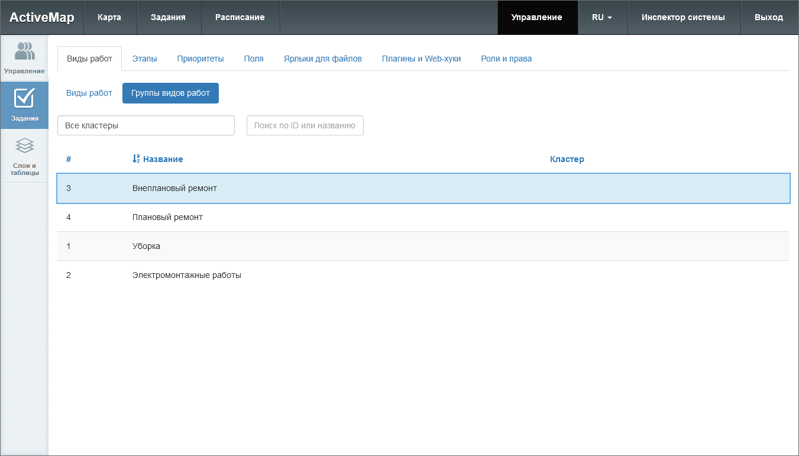Open Карта in the top navigation

pyautogui.click(x=109, y=17)
